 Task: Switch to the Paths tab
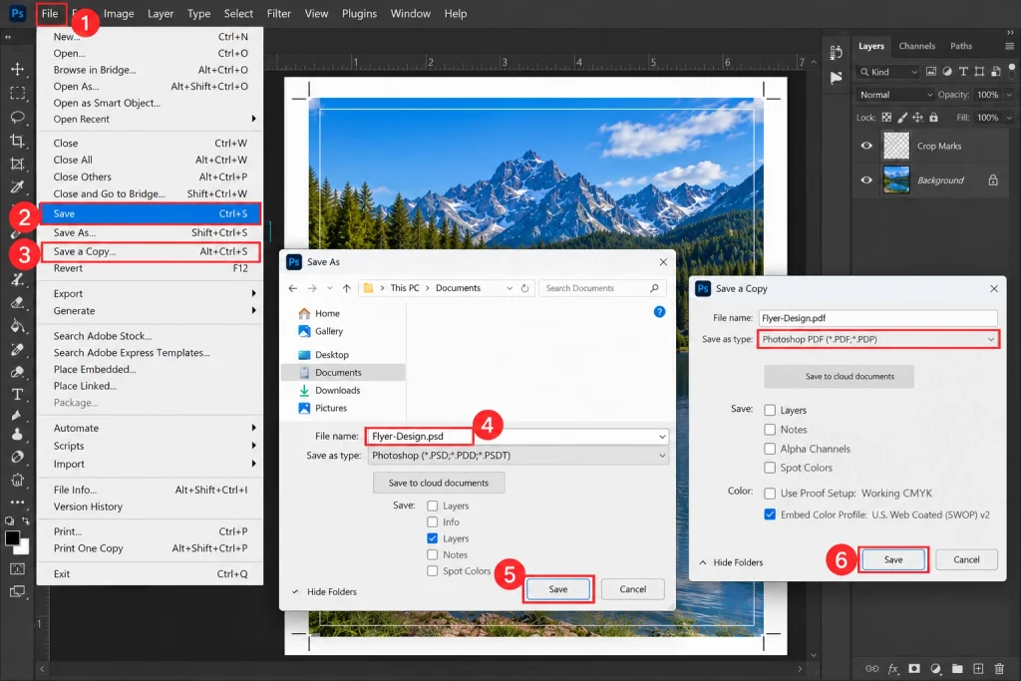tap(961, 46)
